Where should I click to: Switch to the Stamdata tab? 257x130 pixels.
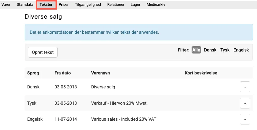point(25,5)
